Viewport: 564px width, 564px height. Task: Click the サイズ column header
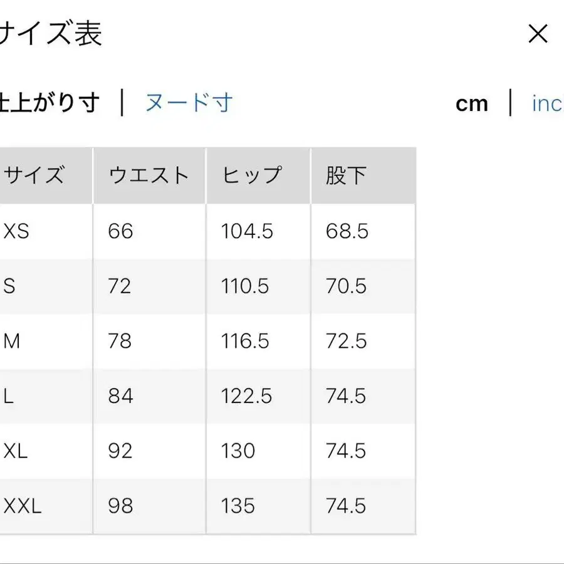click(x=34, y=175)
